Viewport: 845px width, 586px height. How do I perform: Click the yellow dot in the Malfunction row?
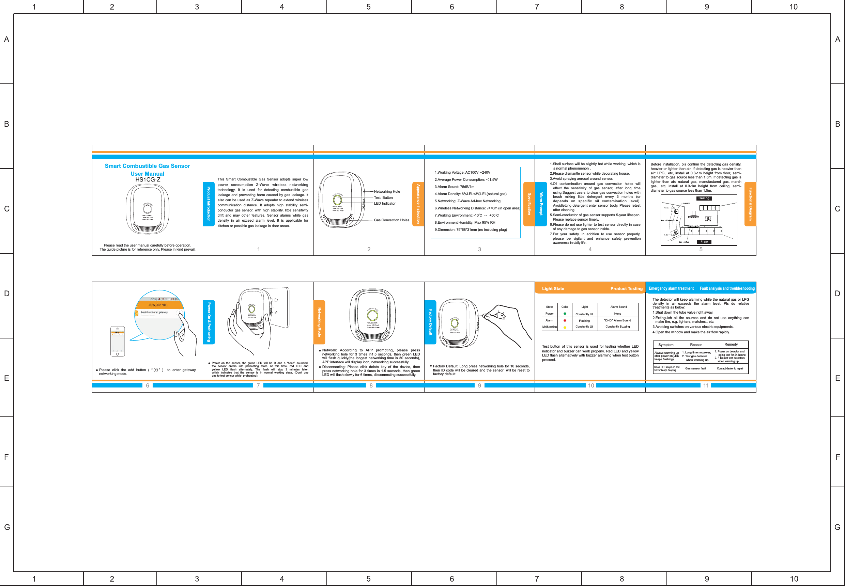click(x=565, y=327)
